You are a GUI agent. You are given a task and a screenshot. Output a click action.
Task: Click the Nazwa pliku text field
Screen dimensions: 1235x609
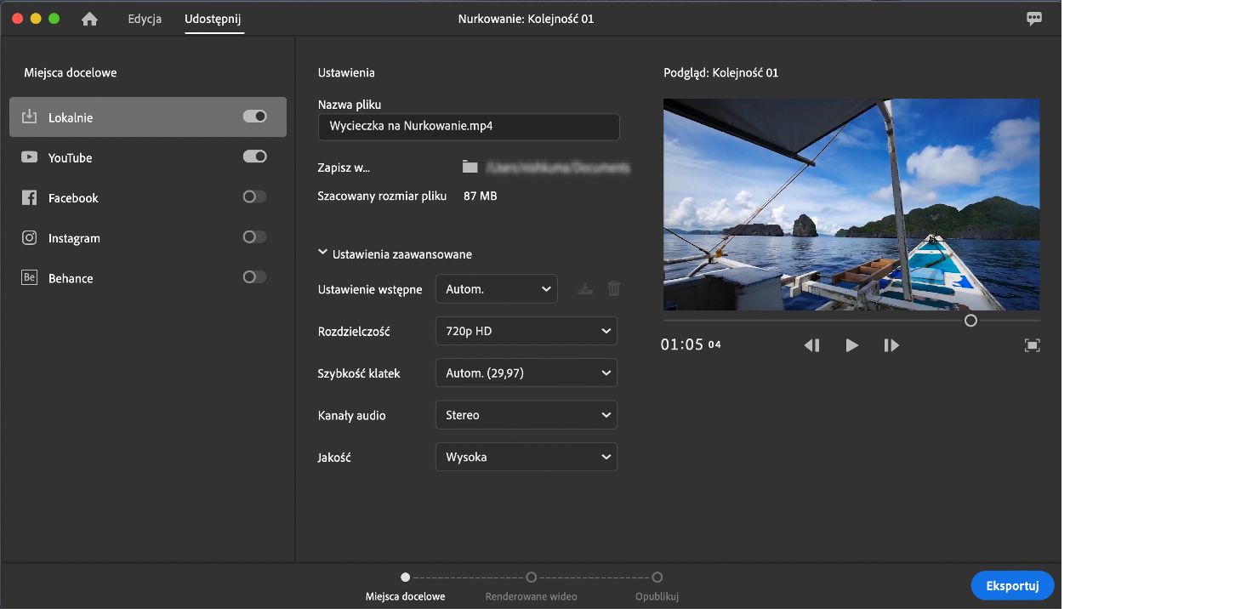coord(469,126)
